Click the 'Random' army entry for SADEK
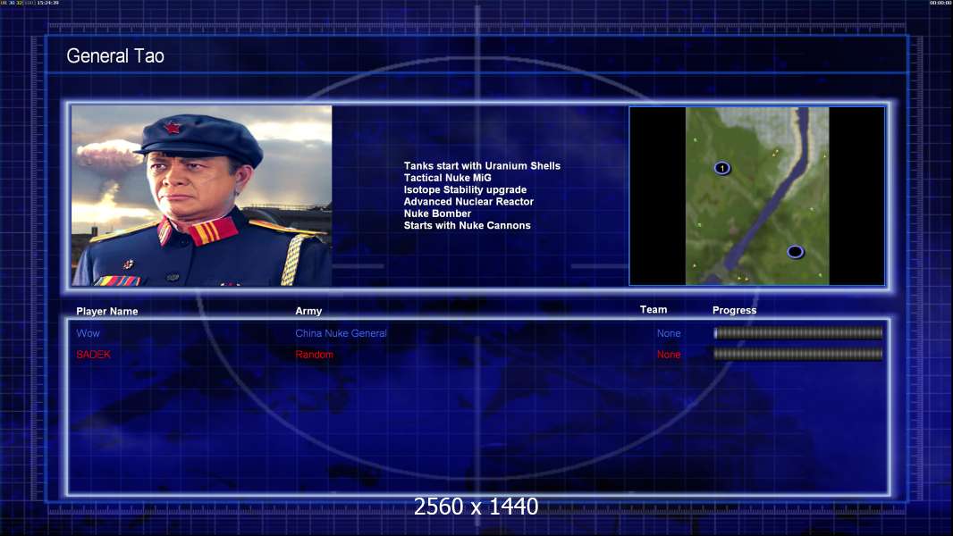953x536 pixels. click(x=314, y=355)
